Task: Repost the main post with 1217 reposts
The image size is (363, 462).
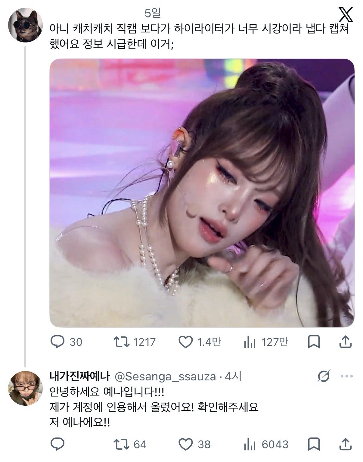Action: (121, 342)
